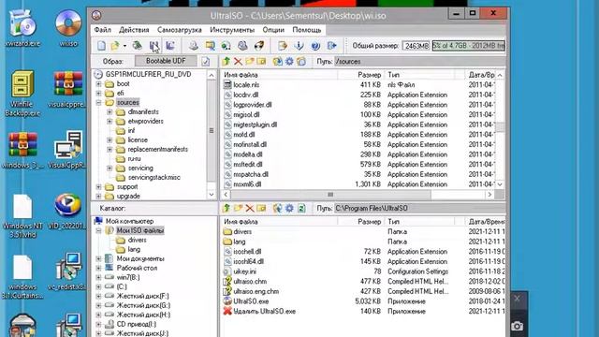Click the Up arrow icon in image pane toolbar

click(226, 61)
